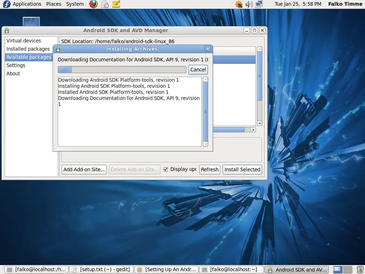Viewport: 365px width, 274px height.
Task: Click the package list scroll down arrow
Action: [260, 123]
